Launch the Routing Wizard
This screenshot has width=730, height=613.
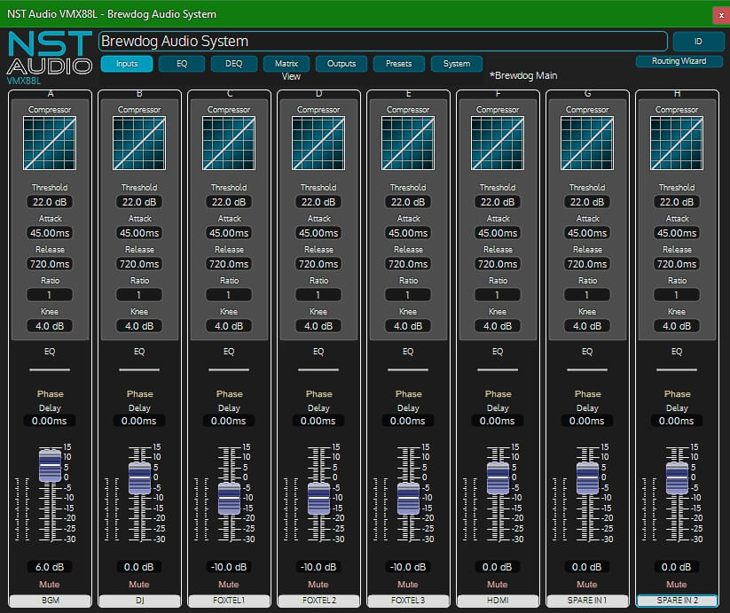(x=679, y=61)
